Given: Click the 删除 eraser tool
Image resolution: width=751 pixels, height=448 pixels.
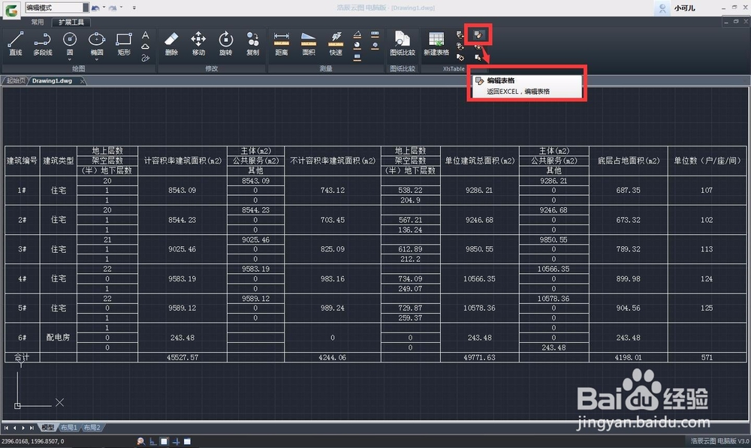Looking at the screenshot, I should tap(171, 44).
